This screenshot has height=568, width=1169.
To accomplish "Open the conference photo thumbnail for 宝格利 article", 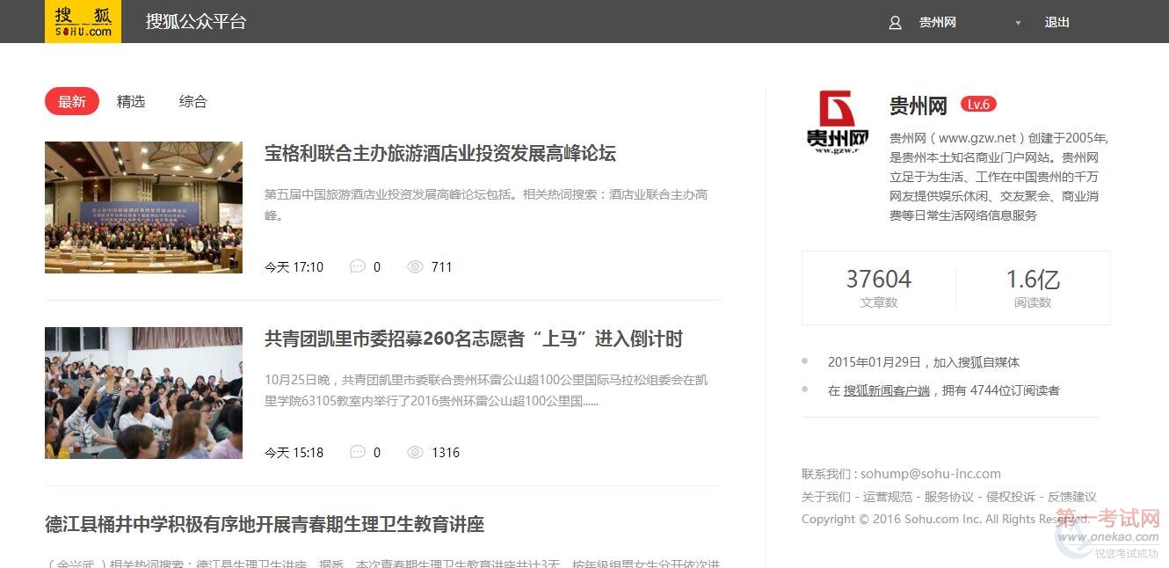I will [143, 208].
